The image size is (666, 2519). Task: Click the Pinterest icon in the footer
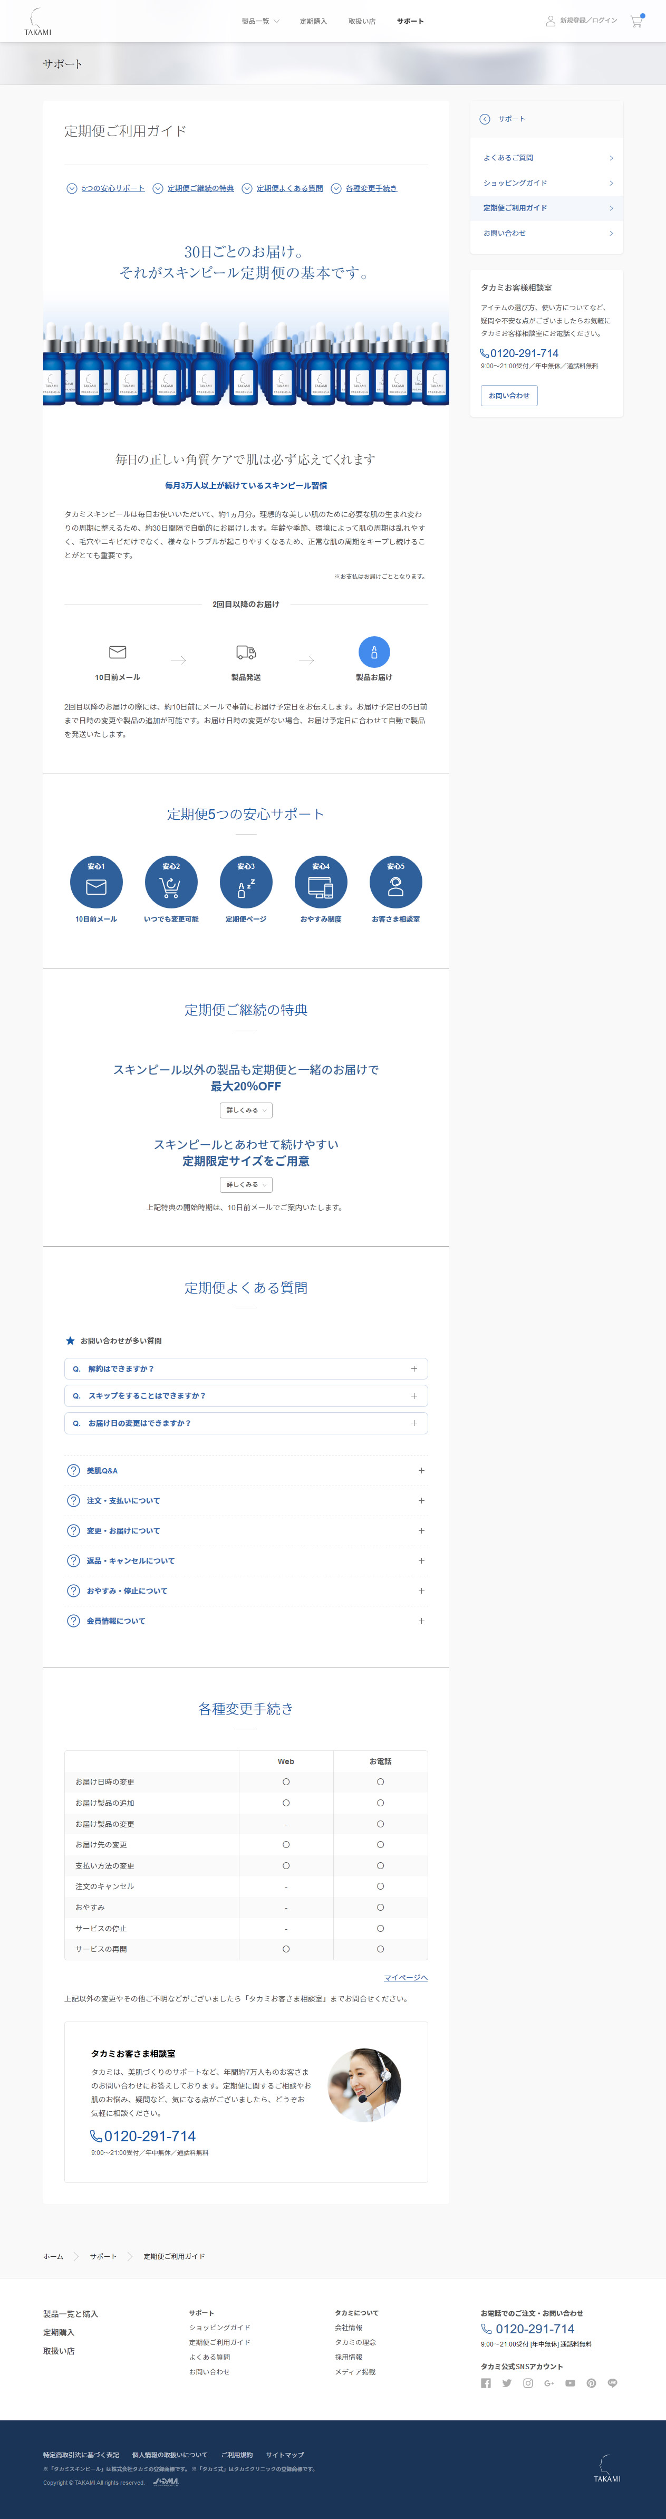(591, 2383)
